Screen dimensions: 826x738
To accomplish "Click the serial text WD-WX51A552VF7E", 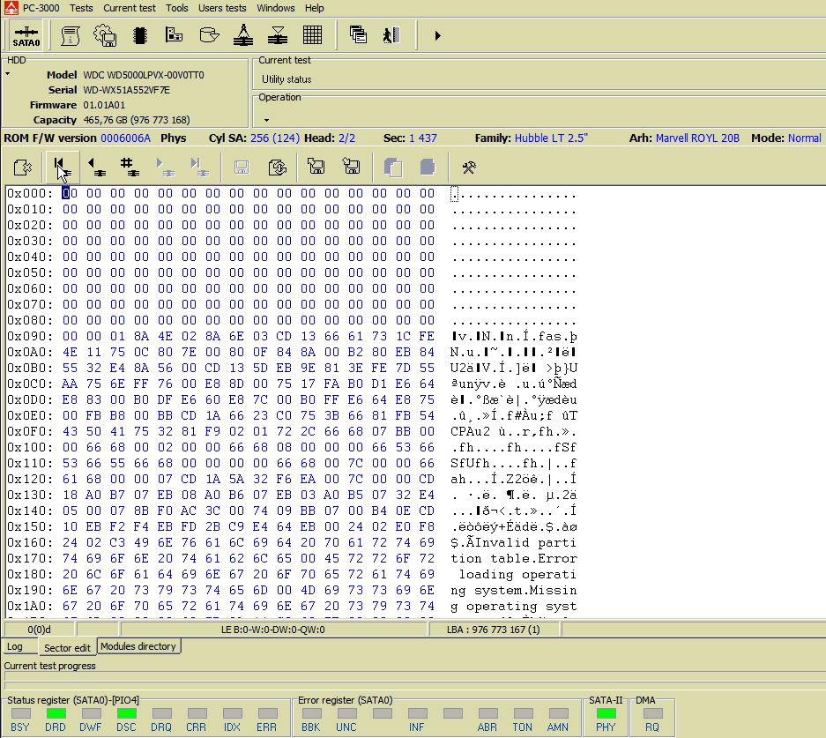I will coord(126,90).
